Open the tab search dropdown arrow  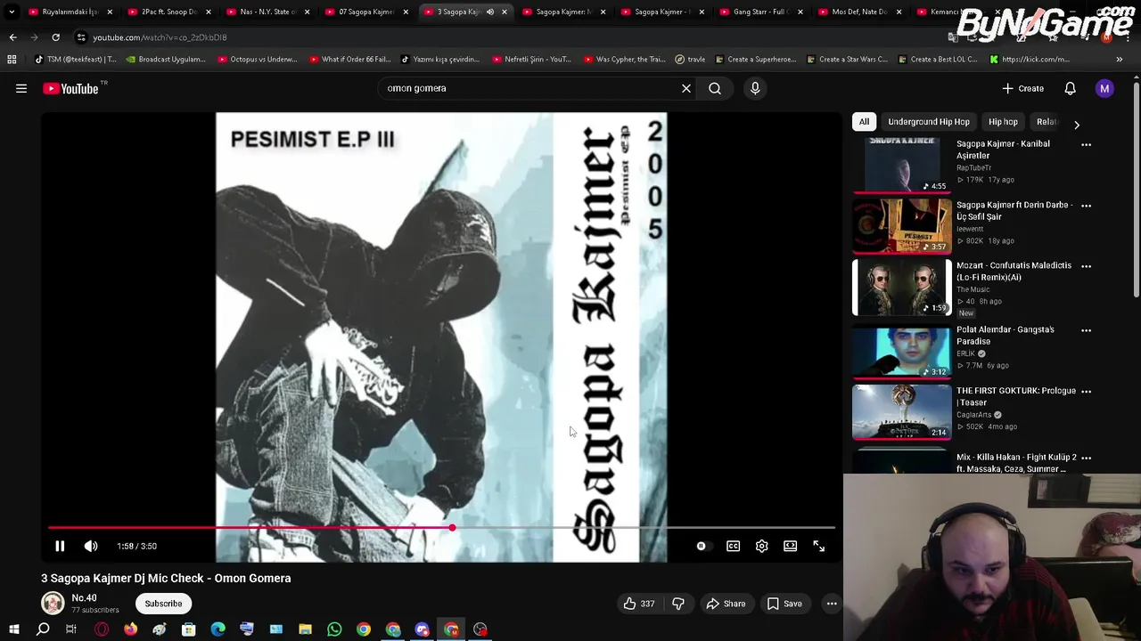coord(12,12)
